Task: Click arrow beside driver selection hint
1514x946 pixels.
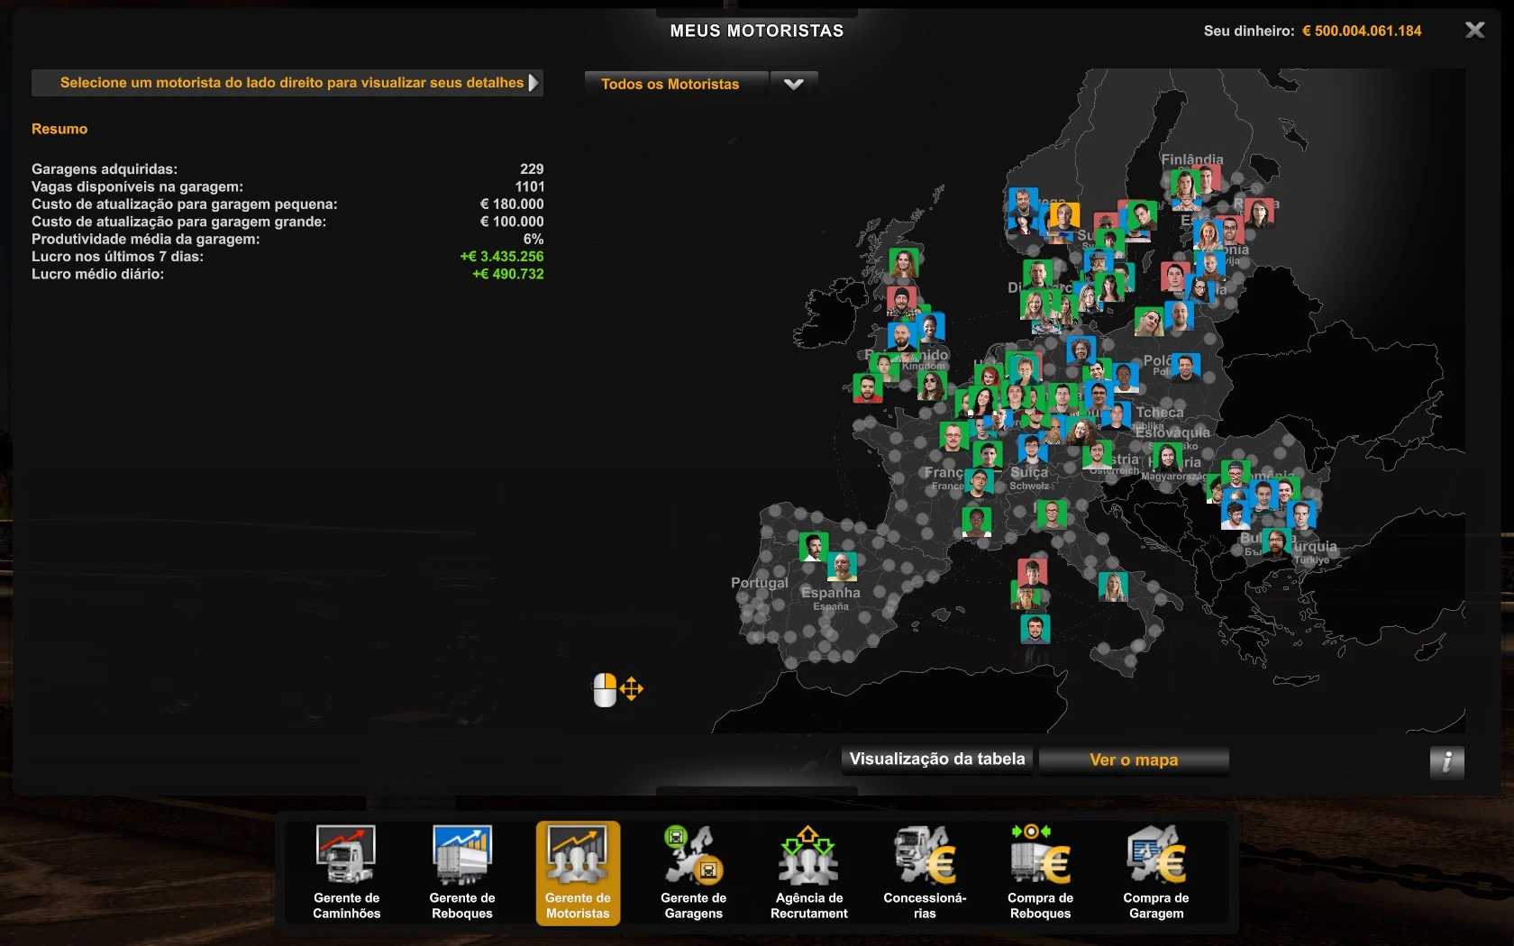Action: 534,83
